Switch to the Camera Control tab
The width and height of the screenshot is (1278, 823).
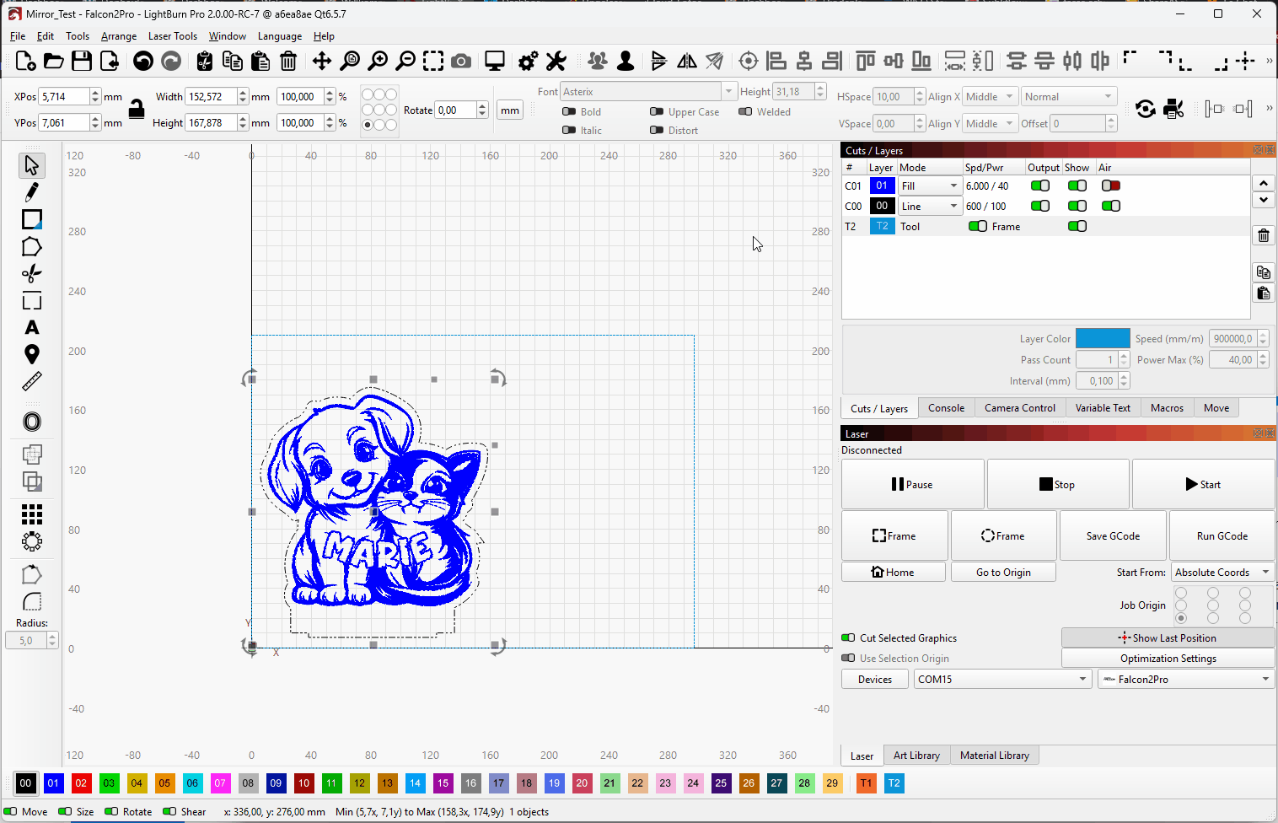click(1020, 407)
